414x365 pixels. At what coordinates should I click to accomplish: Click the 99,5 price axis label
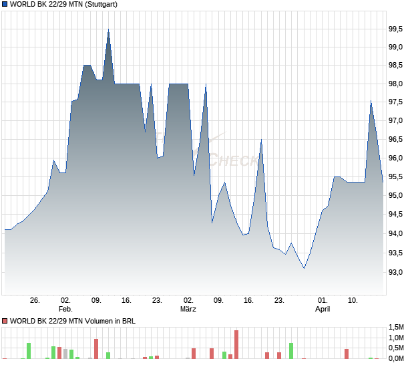click(x=395, y=29)
